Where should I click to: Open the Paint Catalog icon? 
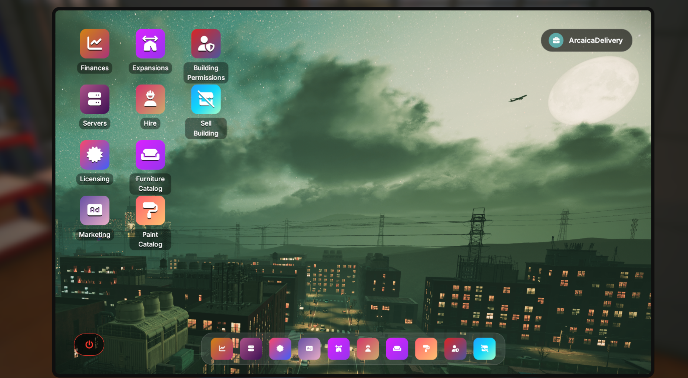150,210
